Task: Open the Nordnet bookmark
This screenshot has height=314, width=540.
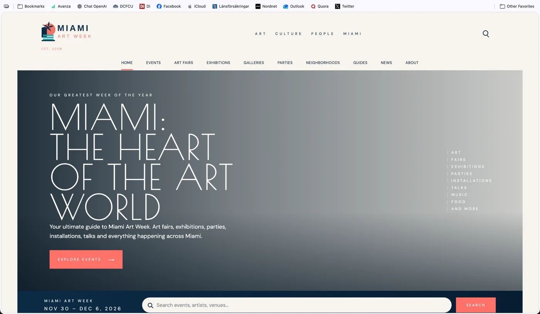Action: tap(266, 6)
